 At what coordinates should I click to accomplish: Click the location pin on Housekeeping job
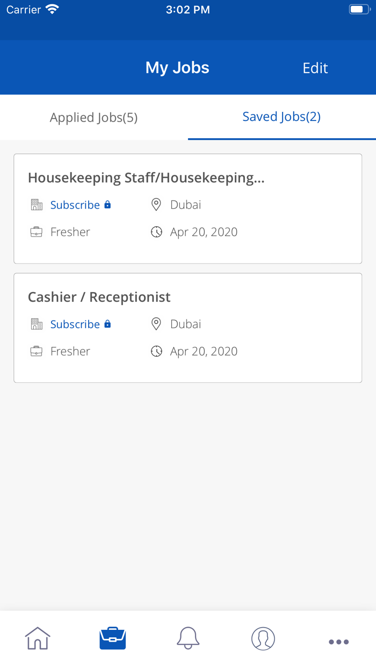click(x=156, y=204)
